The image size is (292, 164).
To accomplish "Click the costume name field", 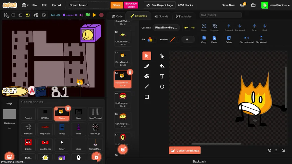I will click(166, 28).
